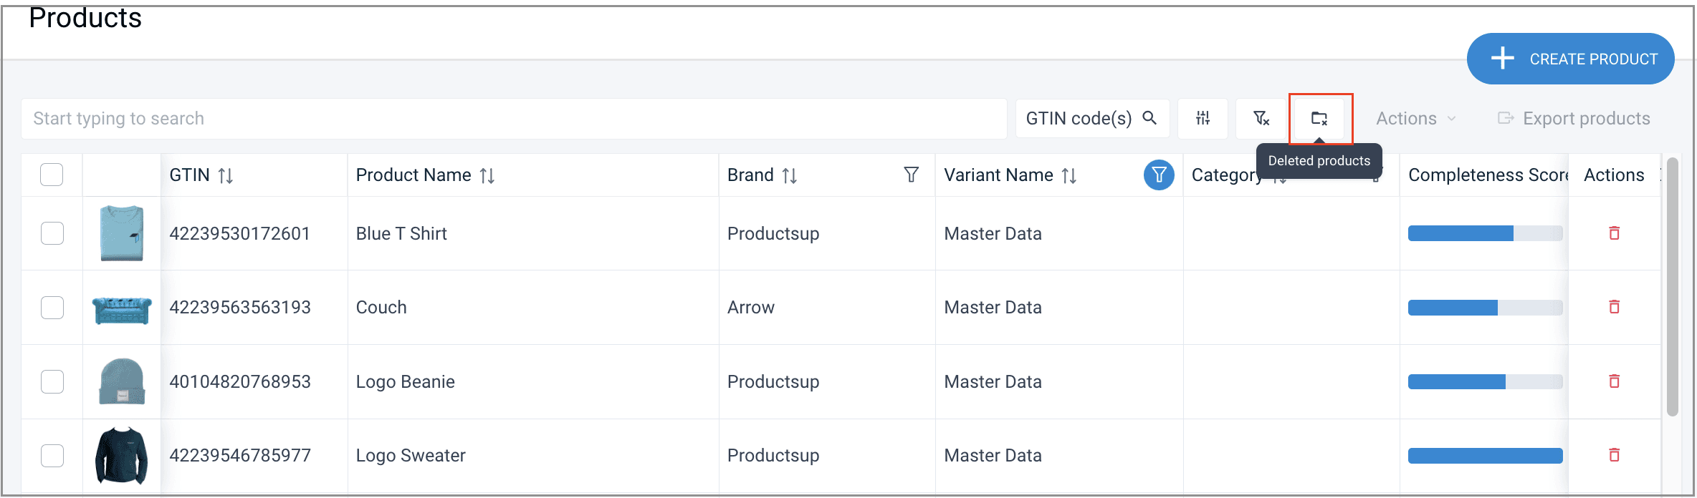Open the column settings sliders icon
1697x498 pixels.
pyautogui.click(x=1203, y=119)
